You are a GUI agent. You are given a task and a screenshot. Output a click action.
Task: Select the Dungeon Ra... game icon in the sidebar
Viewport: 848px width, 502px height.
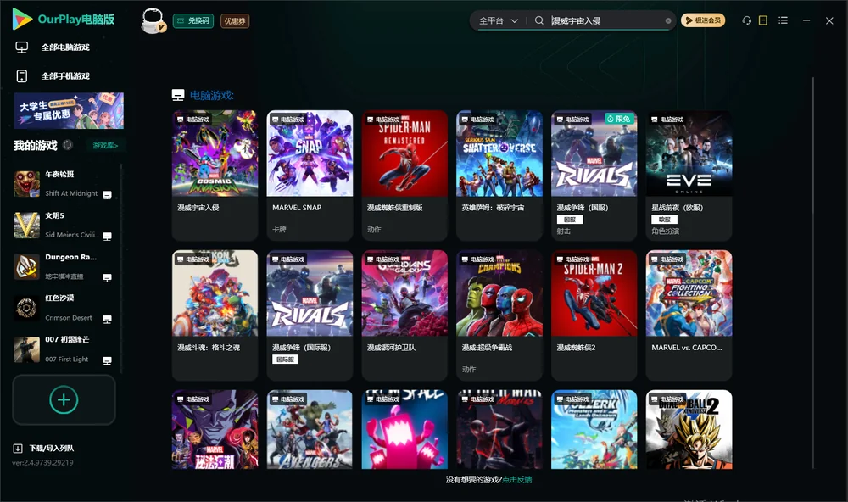(x=26, y=266)
